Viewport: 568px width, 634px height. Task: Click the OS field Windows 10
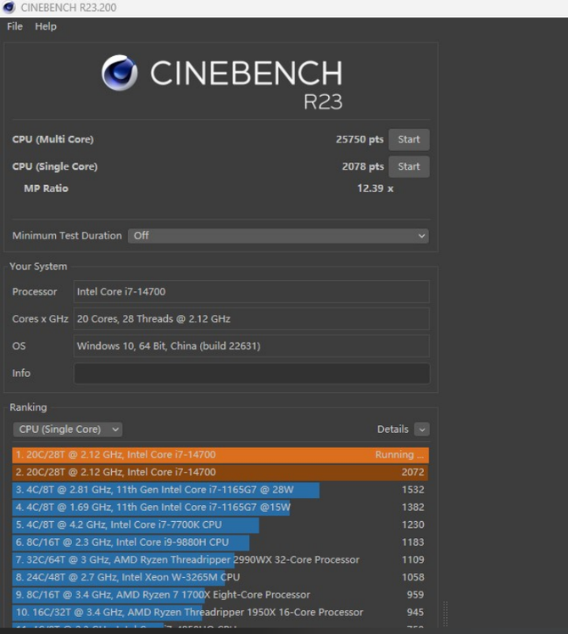click(x=251, y=345)
